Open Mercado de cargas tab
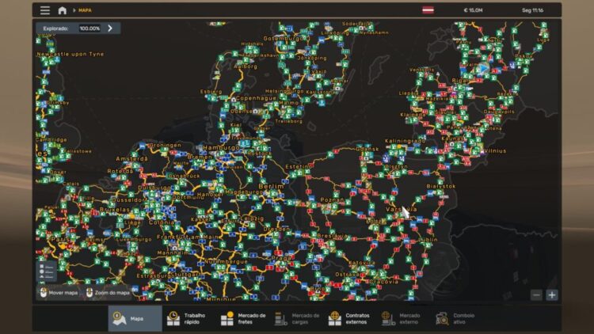Viewport: 594px width, 334px height. click(x=297, y=318)
